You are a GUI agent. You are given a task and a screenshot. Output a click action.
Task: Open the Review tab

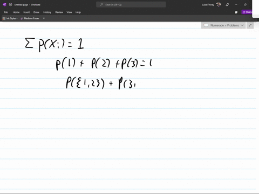click(x=59, y=12)
